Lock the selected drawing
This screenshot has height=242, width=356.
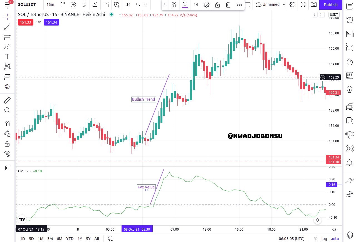click(217, 5)
